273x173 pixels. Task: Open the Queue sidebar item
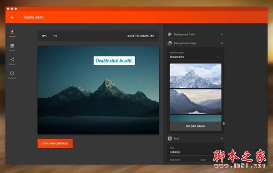click(12, 47)
